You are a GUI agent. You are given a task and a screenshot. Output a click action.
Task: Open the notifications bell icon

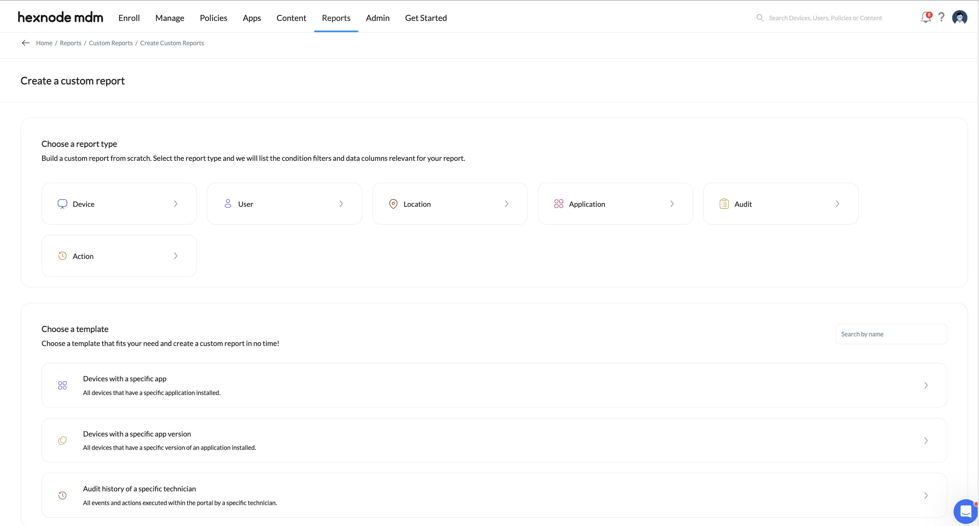[926, 17]
